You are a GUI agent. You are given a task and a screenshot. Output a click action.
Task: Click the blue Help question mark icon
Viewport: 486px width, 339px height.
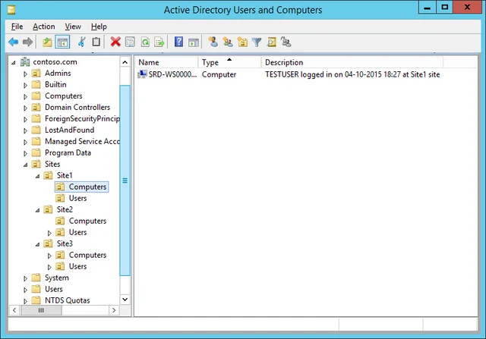(x=179, y=42)
